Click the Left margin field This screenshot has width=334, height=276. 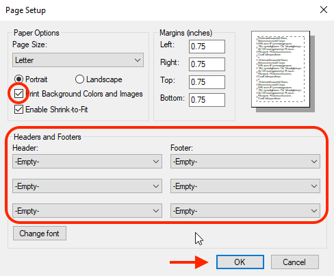coord(207,47)
